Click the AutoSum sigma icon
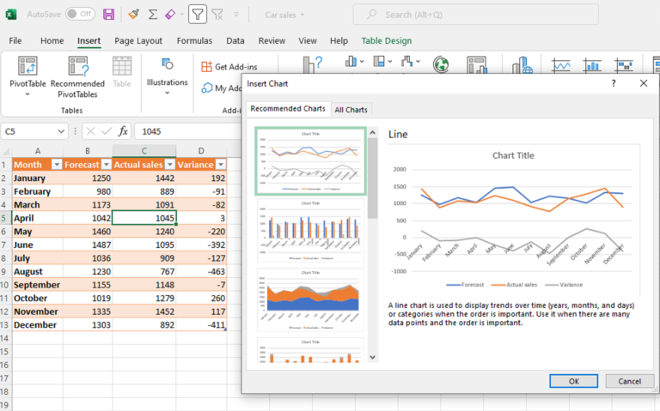Screen dimensions: 660x411 (x=152, y=14)
